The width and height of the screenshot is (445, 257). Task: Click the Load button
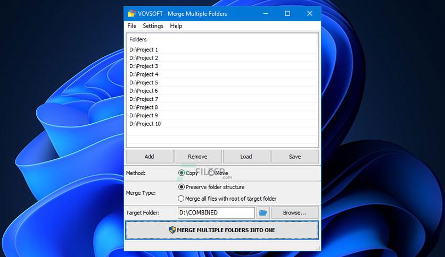click(x=246, y=157)
